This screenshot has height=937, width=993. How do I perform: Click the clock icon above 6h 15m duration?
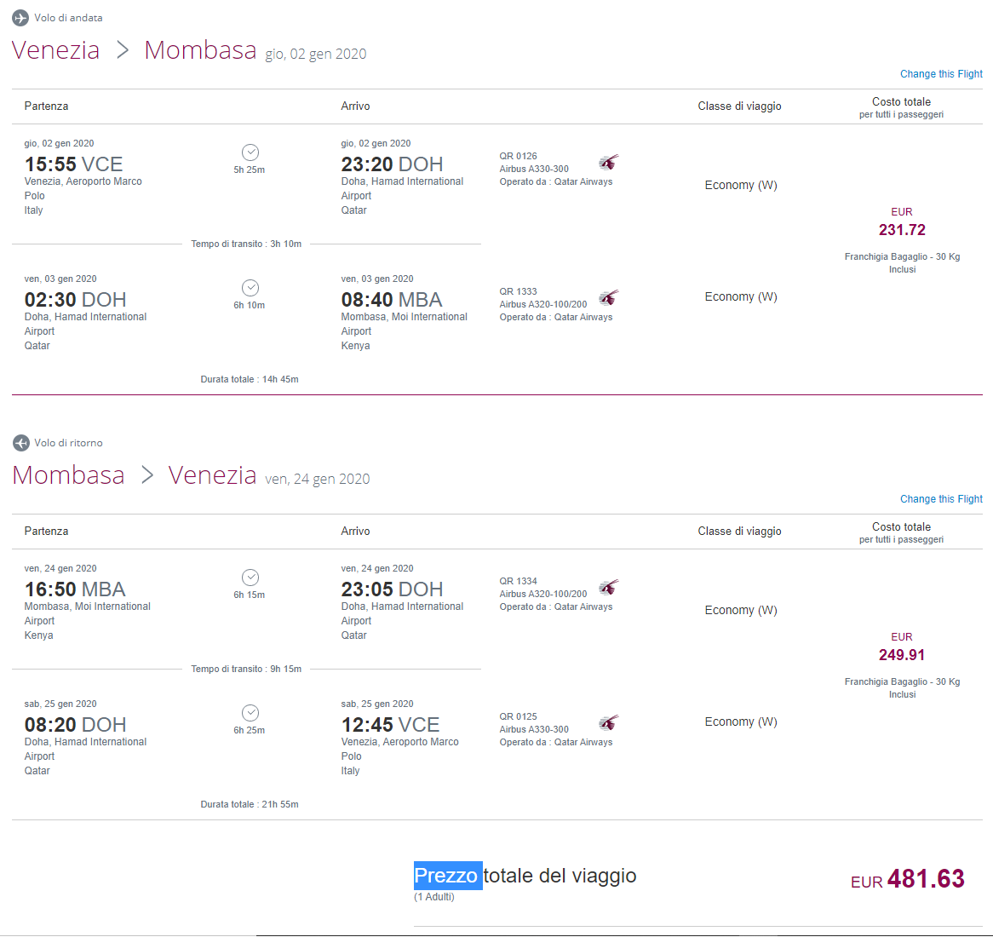[x=250, y=578]
